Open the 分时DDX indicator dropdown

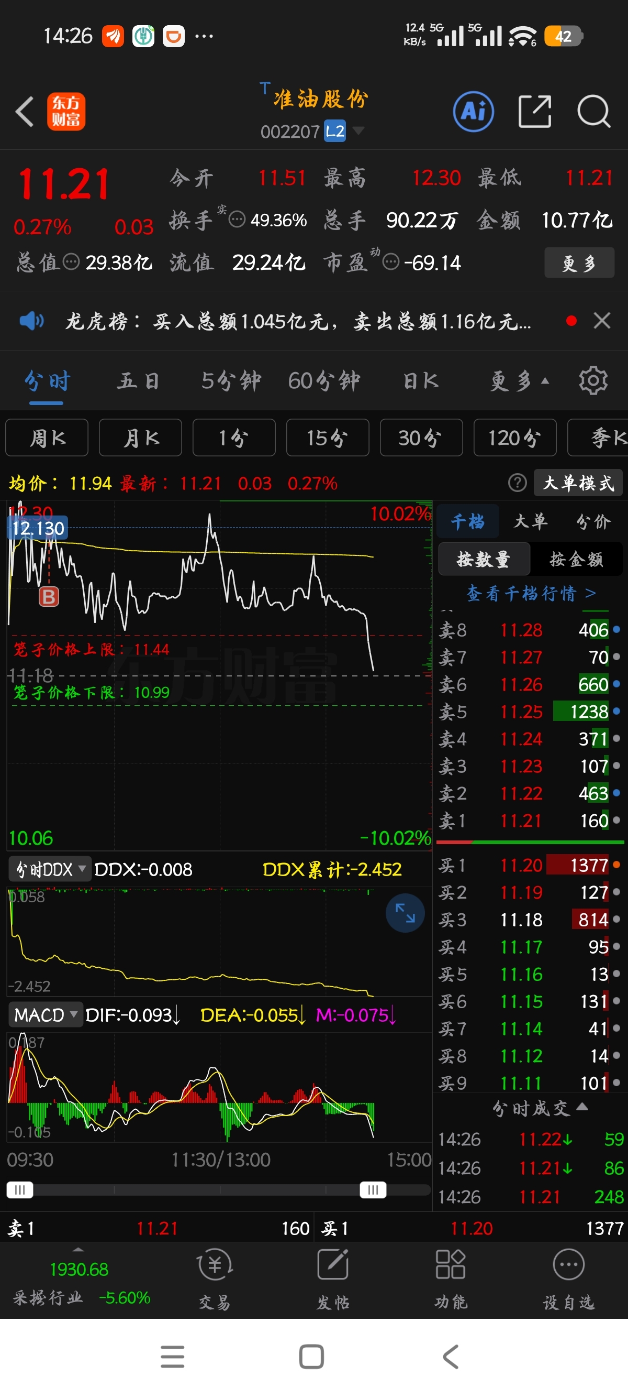[49, 869]
